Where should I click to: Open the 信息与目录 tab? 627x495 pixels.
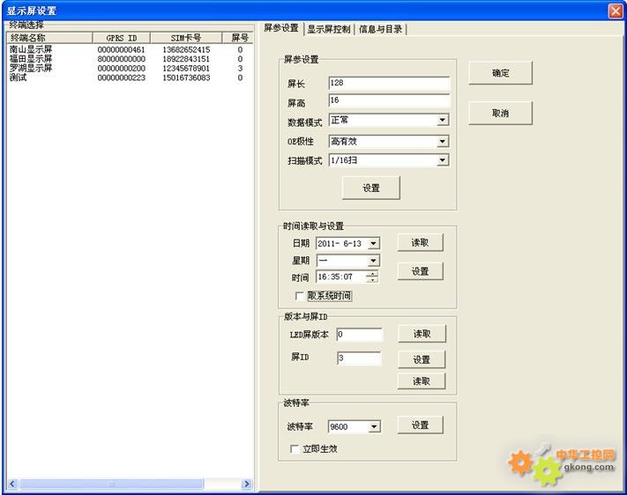[380, 29]
